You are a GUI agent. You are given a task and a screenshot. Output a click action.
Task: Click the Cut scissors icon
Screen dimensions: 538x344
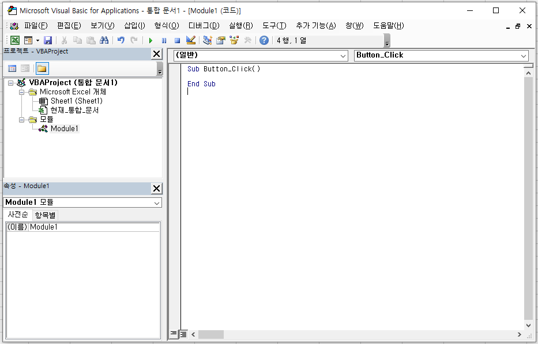(64, 40)
